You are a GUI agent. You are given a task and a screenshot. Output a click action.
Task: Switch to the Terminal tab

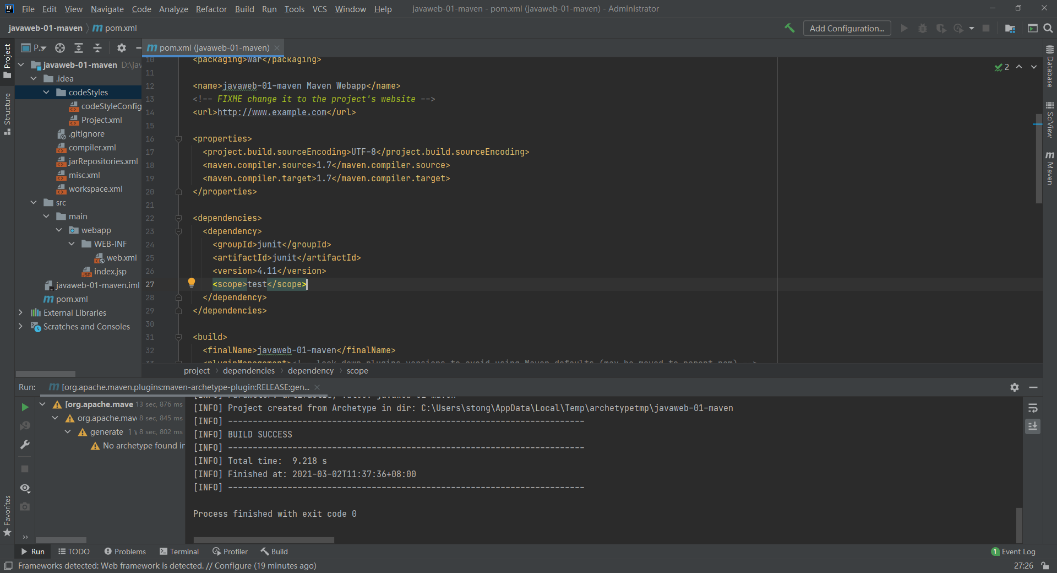click(179, 552)
